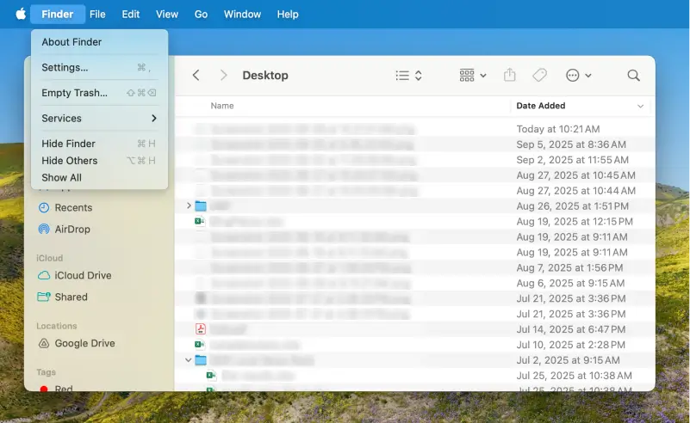
Task: Click the Apple logo menu
Action: coord(21,14)
